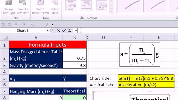Select row 3 header
Viewport: 178px width, 100px height.
click(x=4, y=65)
